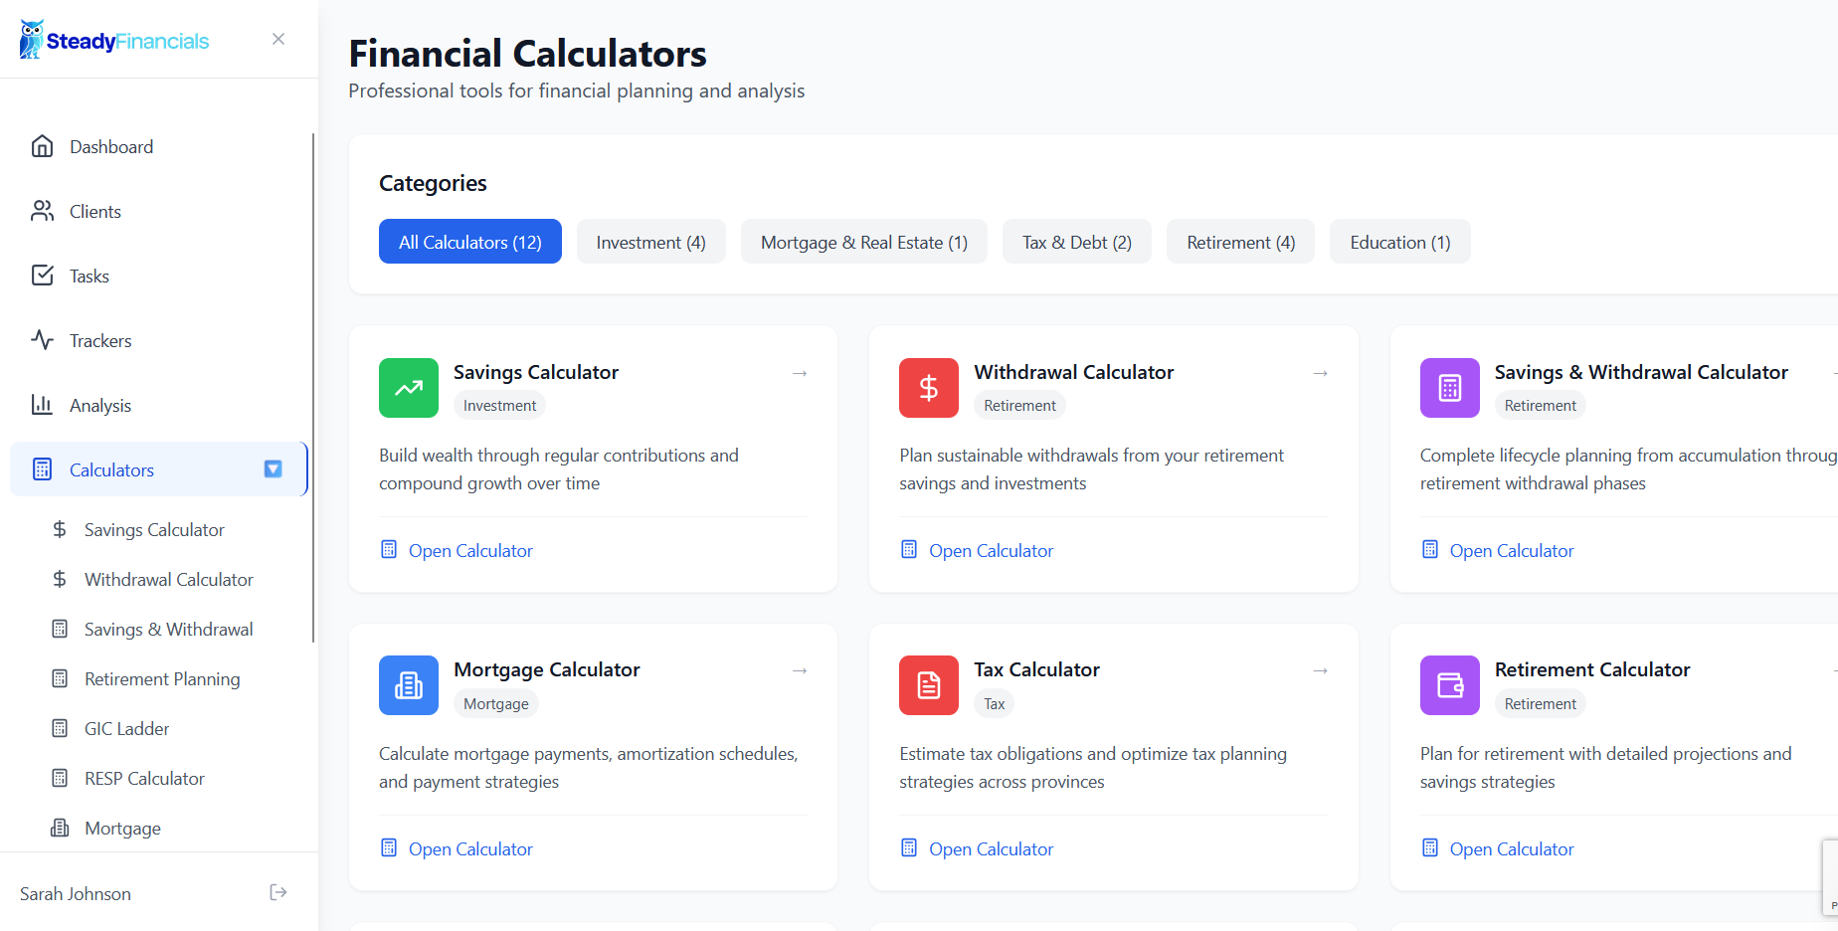This screenshot has width=1838, height=931.
Task: Click the SteadyFinancials owl logo
Action: coord(32,40)
